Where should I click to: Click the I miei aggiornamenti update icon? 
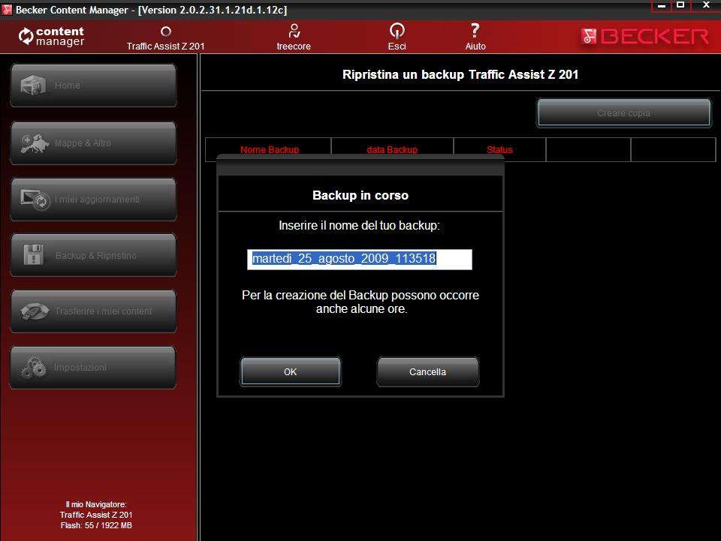35,200
